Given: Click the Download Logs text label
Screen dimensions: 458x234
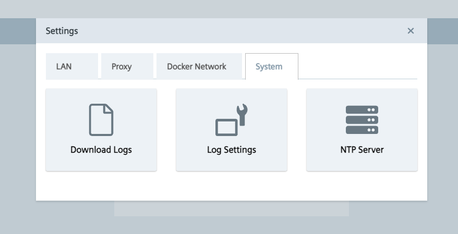Looking at the screenshot, I should pos(101,150).
